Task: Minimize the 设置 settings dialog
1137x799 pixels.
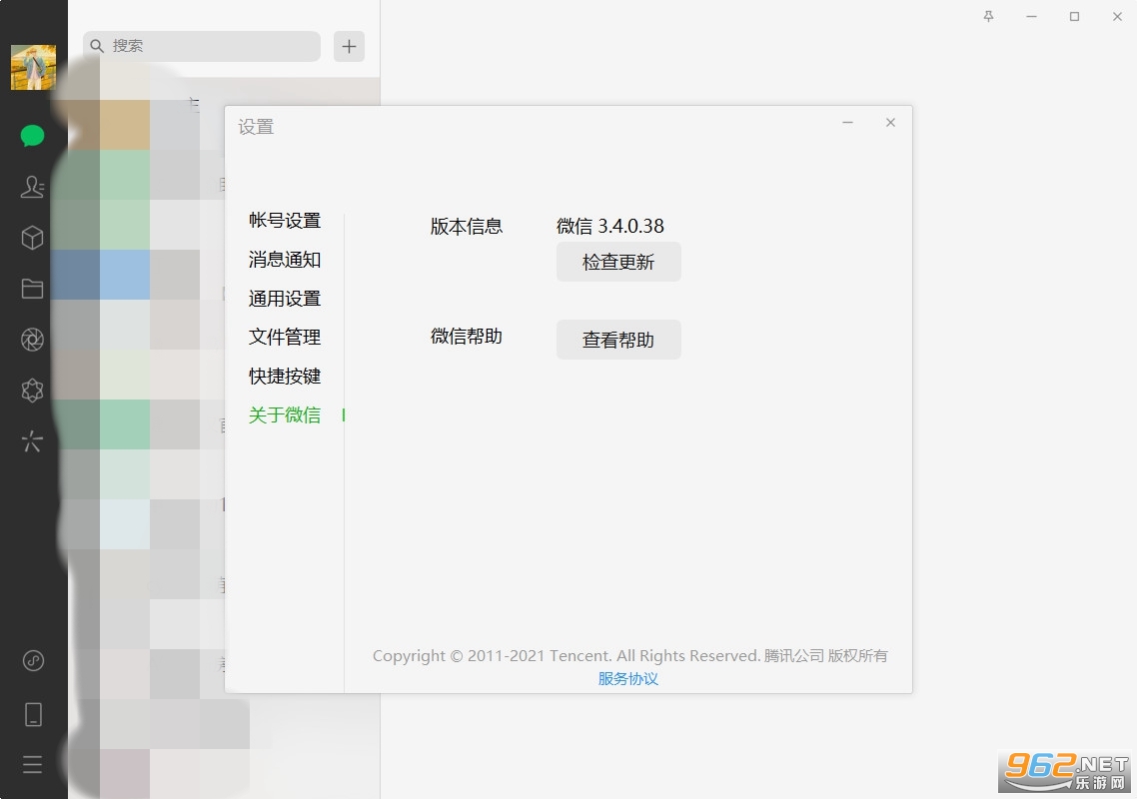Action: 847,123
